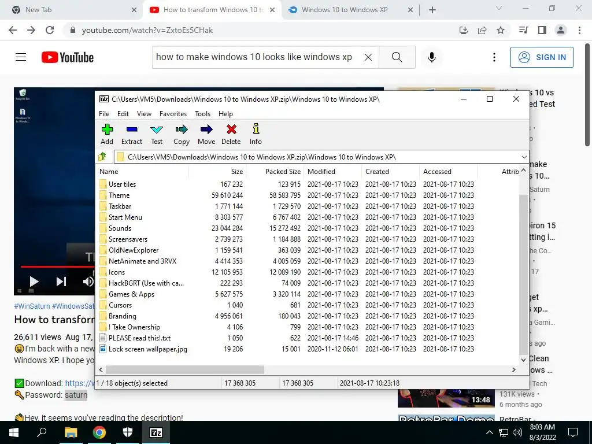The image size is (592, 444).
Task: Sort file list by Modified column
Action: pos(332,171)
